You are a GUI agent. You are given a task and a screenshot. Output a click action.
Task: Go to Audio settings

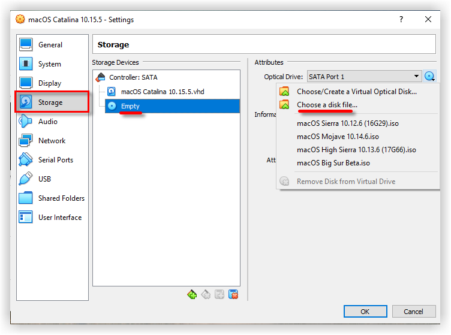point(48,122)
